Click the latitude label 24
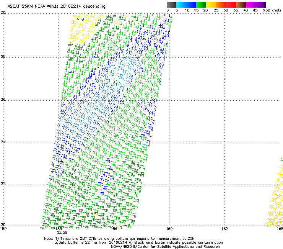 tap(3, 142)
